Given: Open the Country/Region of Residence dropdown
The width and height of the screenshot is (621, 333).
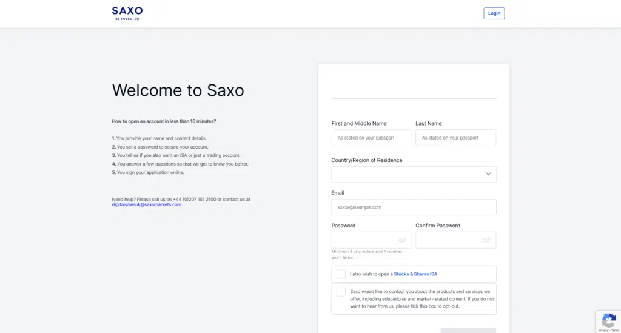Looking at the screenshot, I should [414, 174].
